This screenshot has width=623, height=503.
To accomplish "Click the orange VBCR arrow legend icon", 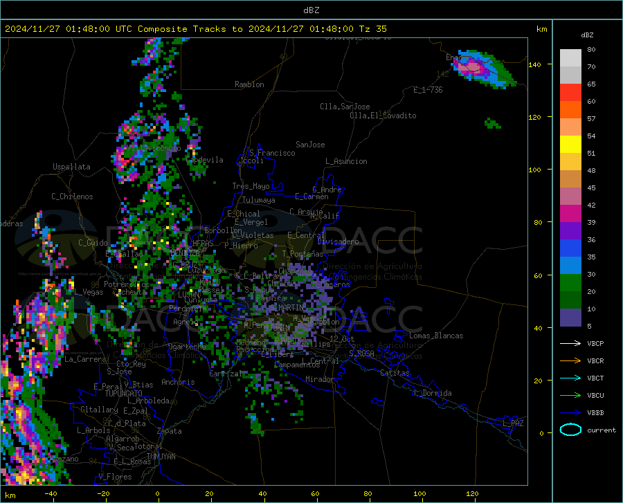I will click(x=570, y=360).
